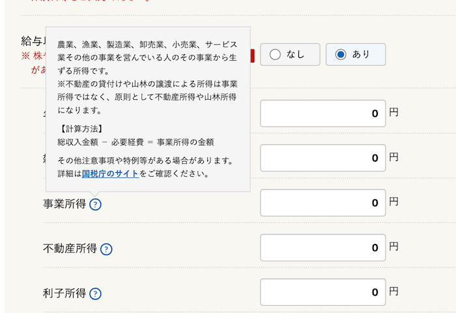Select the なし radio button

[290, 55]
